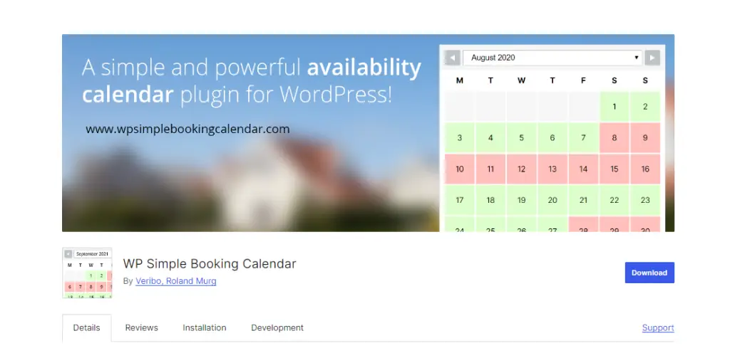
Task: Follow the Support link
Action: (x=658, y=327)
